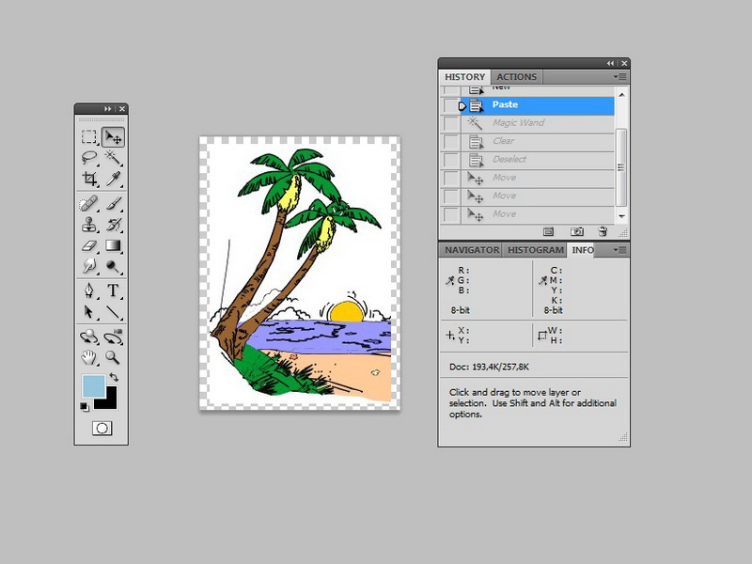
Task: Select the Lasso tool
Action: point(88,158)
